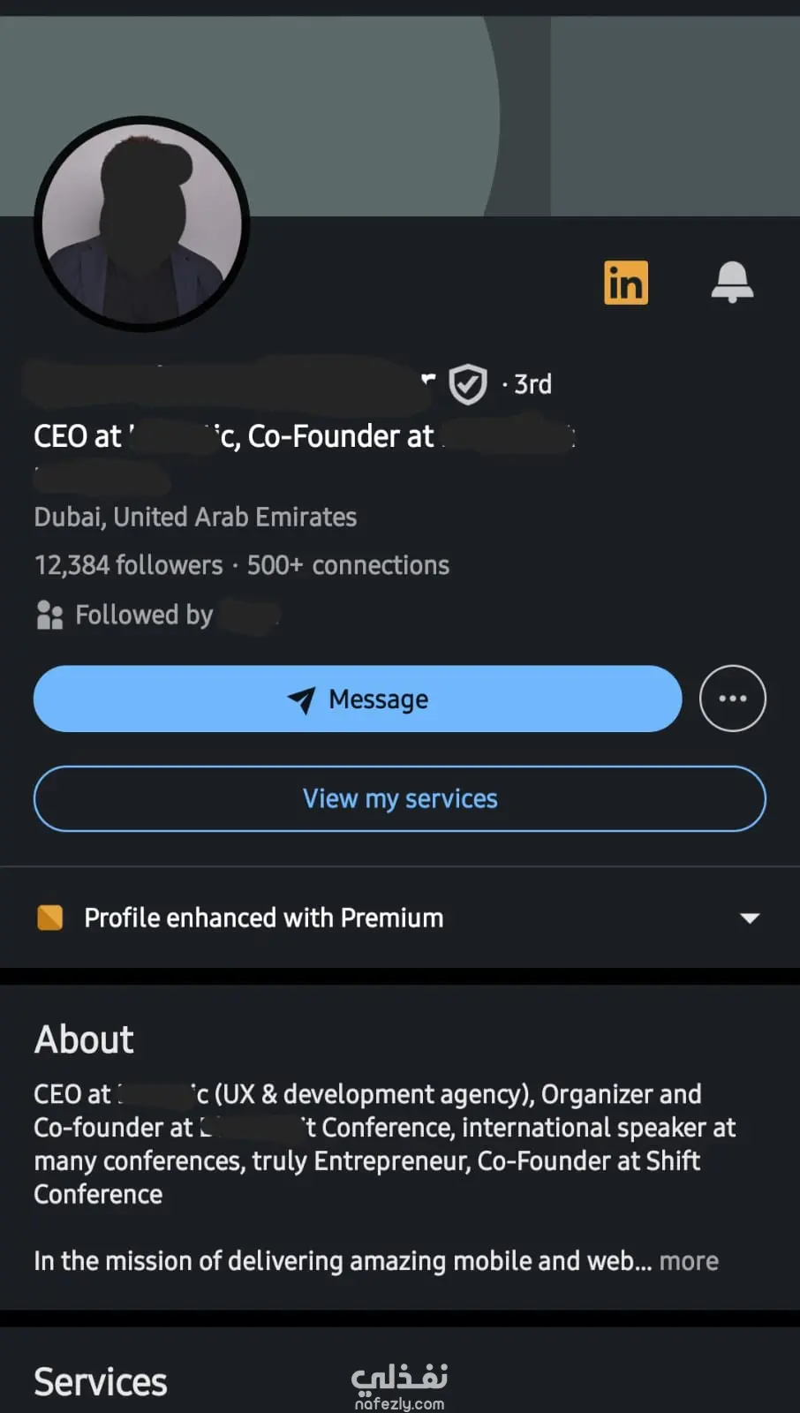Click the 12,384 followers count

click(x=128, y=565)
